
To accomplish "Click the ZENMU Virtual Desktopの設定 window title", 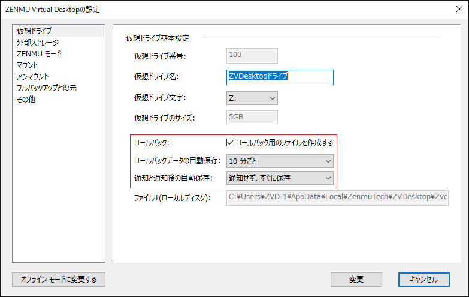I will (x=52, y=10).
